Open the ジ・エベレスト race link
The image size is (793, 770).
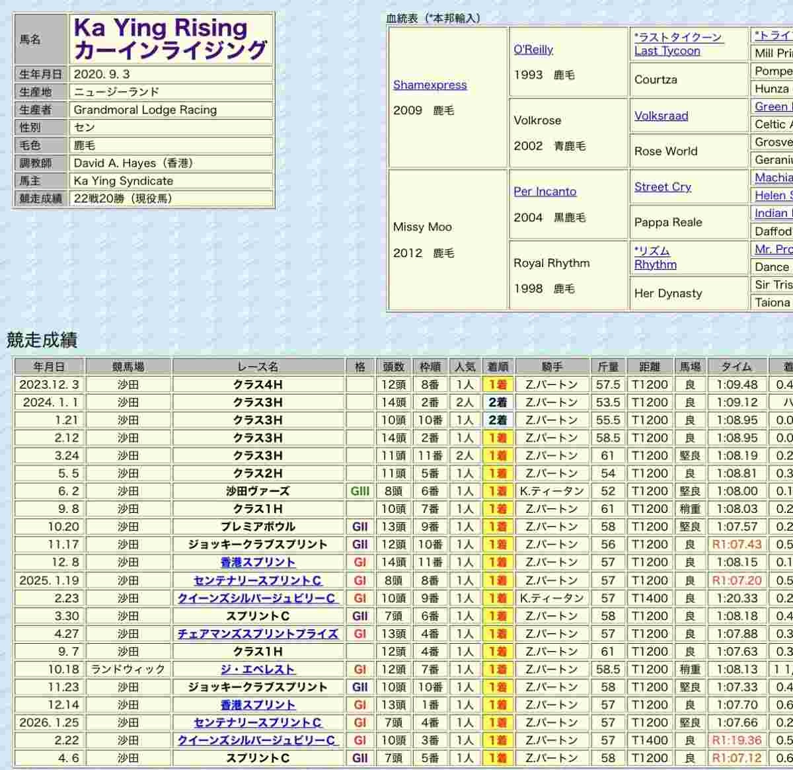pyautogui.click(x=258, y=670)
